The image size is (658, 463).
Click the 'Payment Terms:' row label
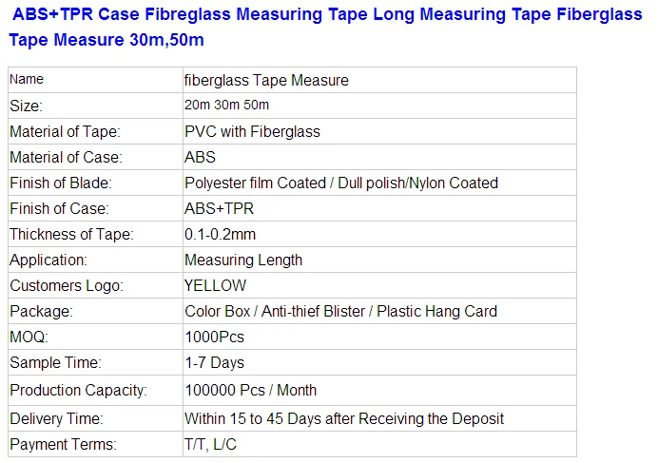click(63, 444)
